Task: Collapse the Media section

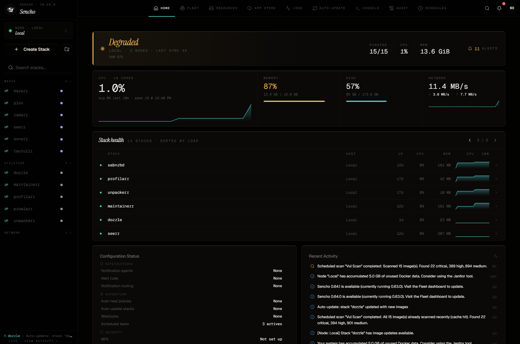Action: coord(38,81)
